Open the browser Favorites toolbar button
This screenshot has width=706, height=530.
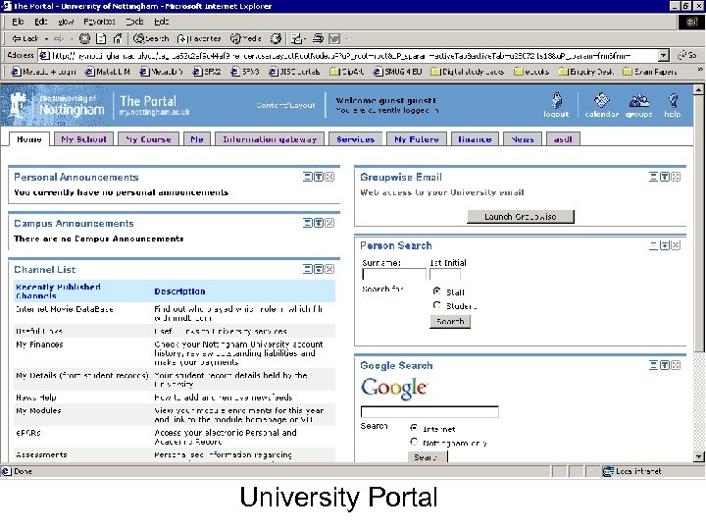(198, 38)
